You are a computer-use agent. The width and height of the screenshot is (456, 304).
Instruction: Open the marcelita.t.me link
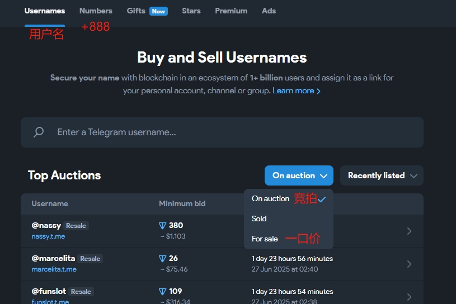click(54, 269)
